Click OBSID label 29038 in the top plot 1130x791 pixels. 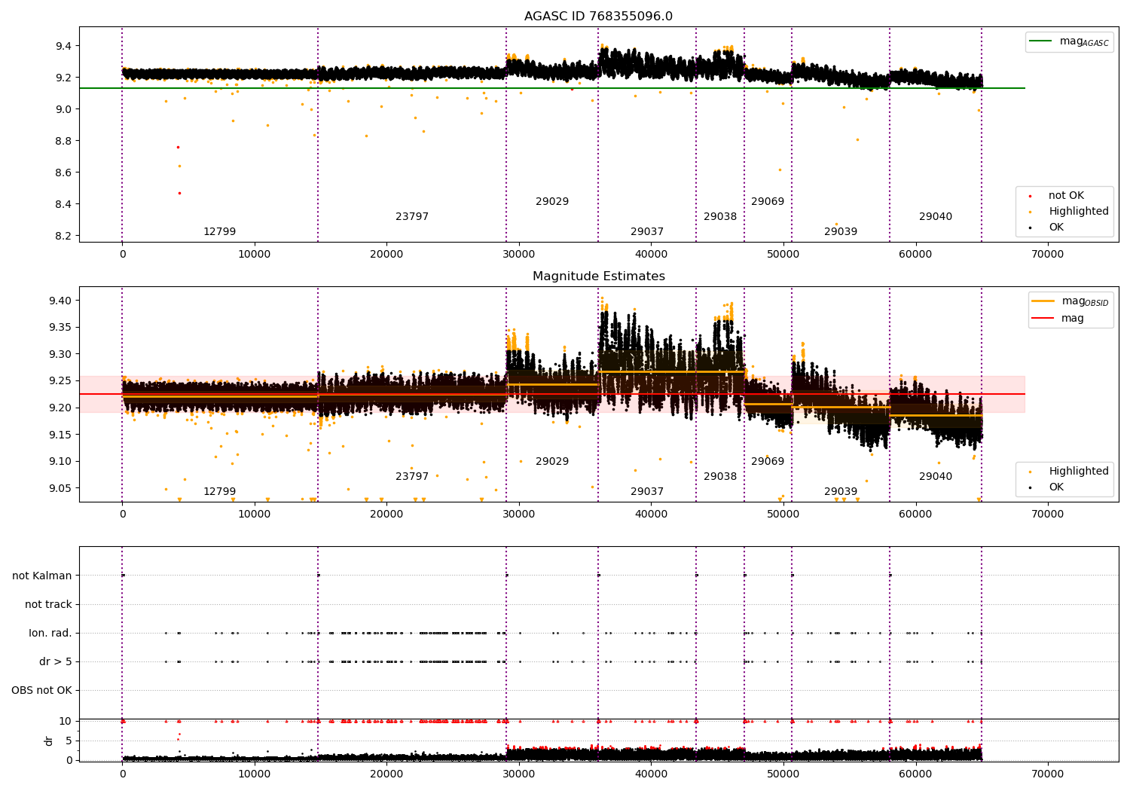pos(720,217)
